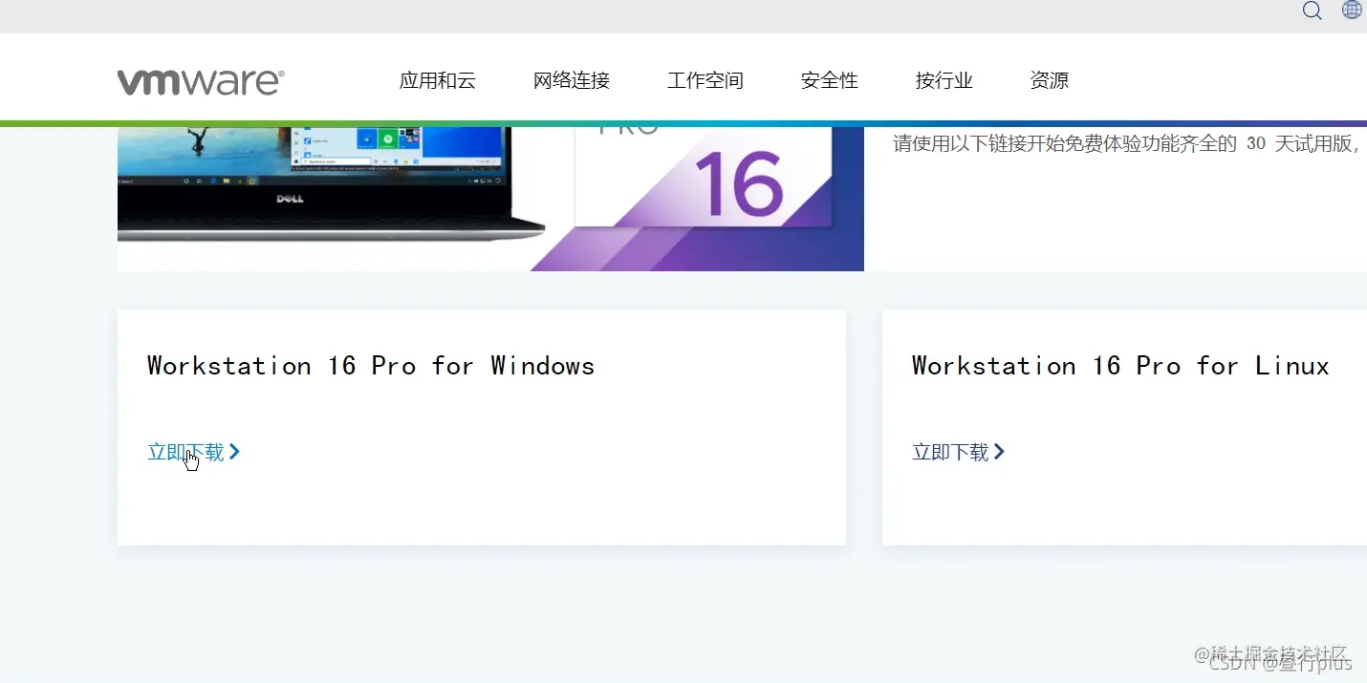This screenshot has width=1367, height=683.
Task: Open the 按行业 navigation menu
Action: [x=943, y=80]
